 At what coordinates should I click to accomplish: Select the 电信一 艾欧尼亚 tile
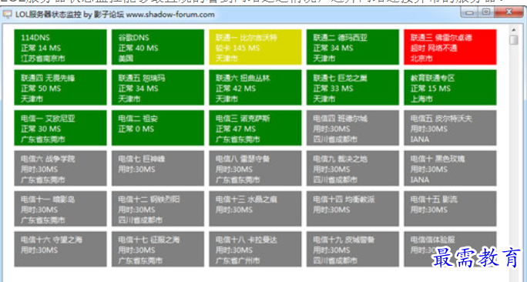(x=61, y=128)
